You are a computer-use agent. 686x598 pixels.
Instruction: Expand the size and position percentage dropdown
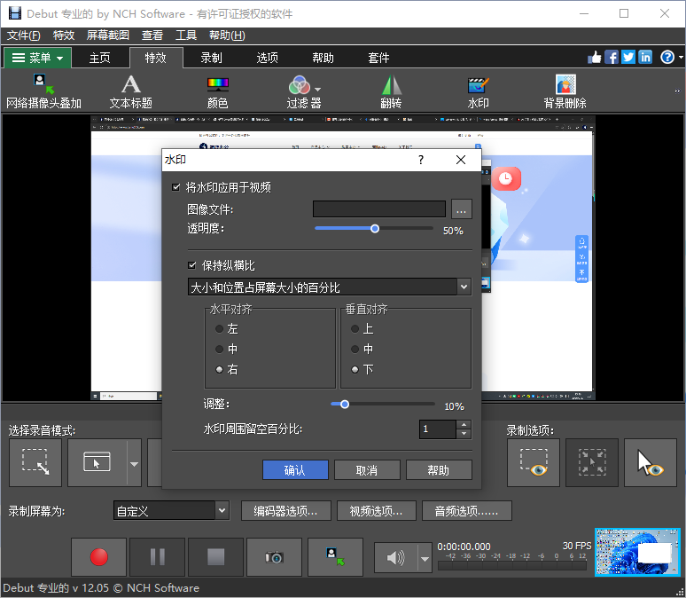[x=463, y=287]
